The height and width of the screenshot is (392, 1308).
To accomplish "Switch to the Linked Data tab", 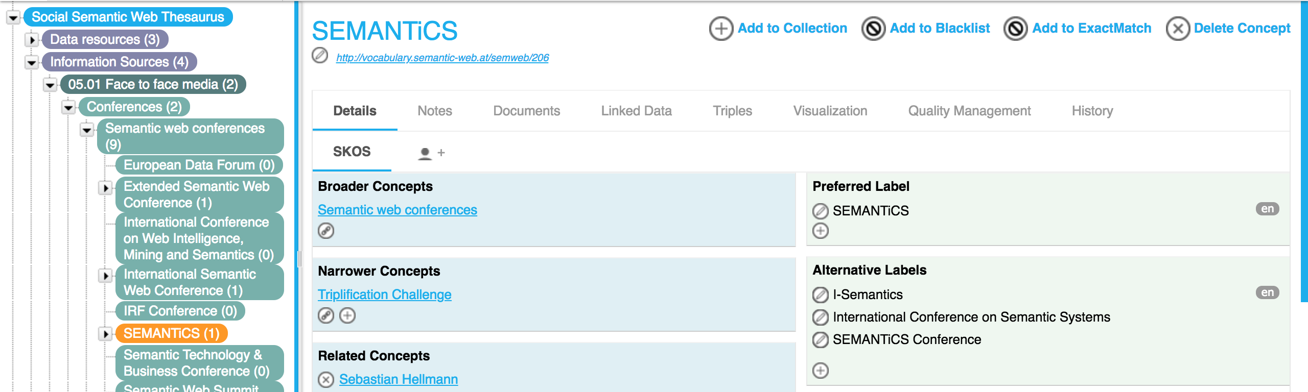I will (636, 111).
